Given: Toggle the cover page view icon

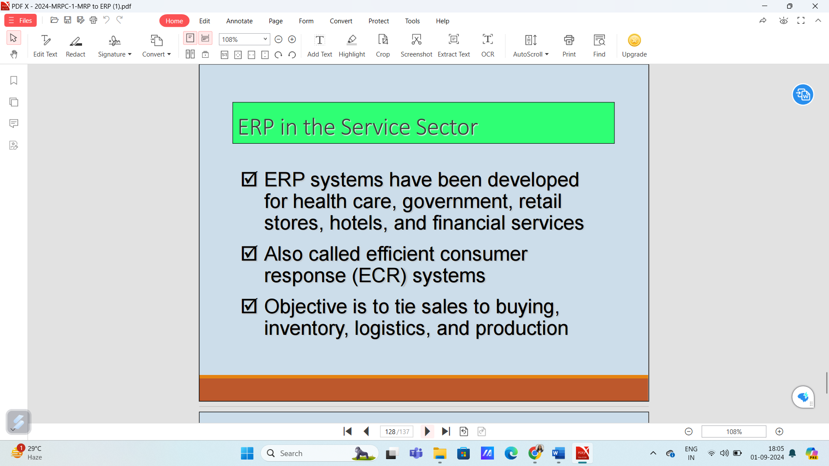Looking at the screenshot, I should (206, 54).
